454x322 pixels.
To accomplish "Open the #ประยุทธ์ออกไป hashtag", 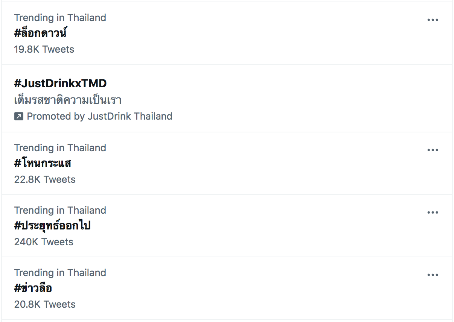I will pyautogui.click(x=52, y=226).
